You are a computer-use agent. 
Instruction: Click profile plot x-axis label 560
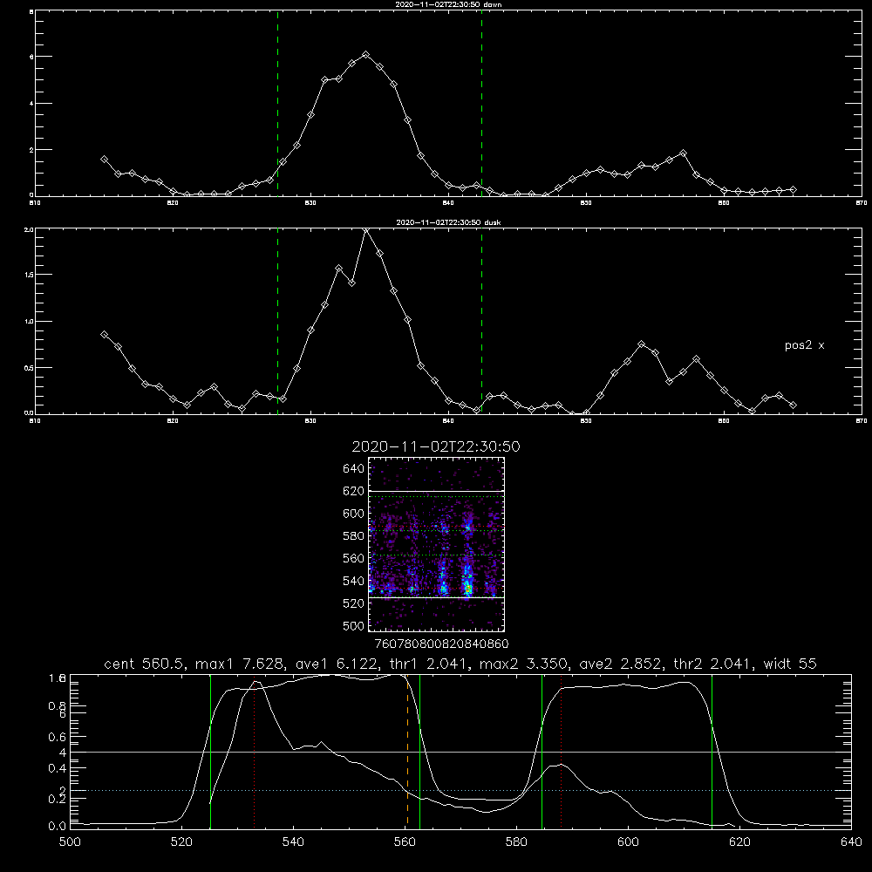[405, 842]
